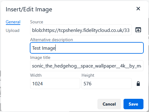Switch to the Upload tab
This screenshot has width=149, height=112.
pos(13,30)
